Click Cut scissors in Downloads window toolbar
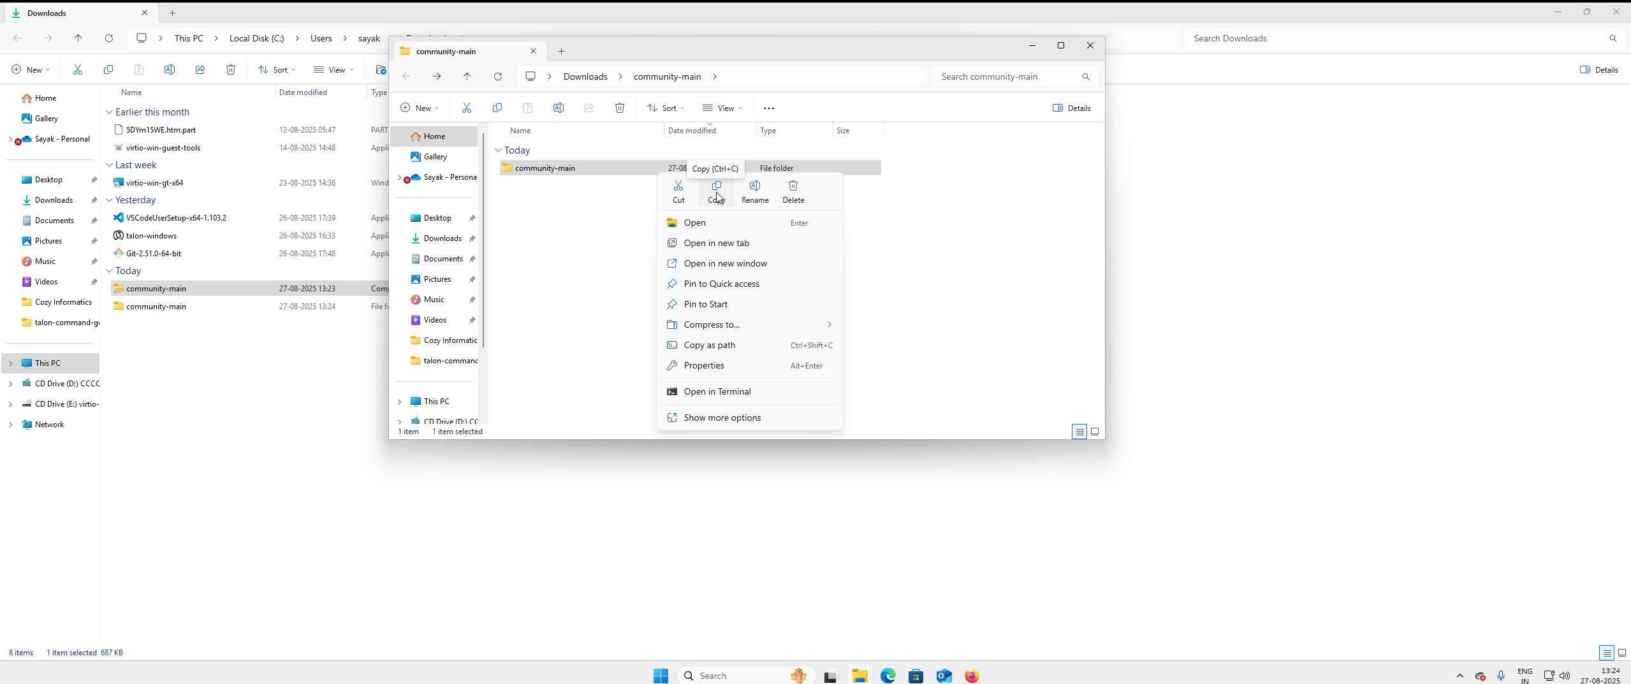 (78, 69)
